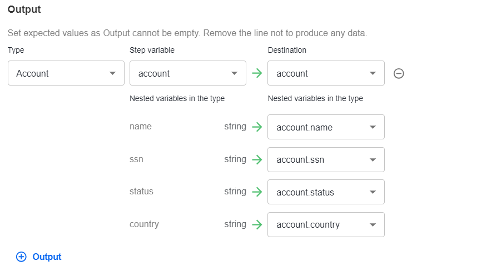This screenshot has width=501, height=266.
Task: Click 'Nested variables in the type' under Step variable
Action: 177,98
